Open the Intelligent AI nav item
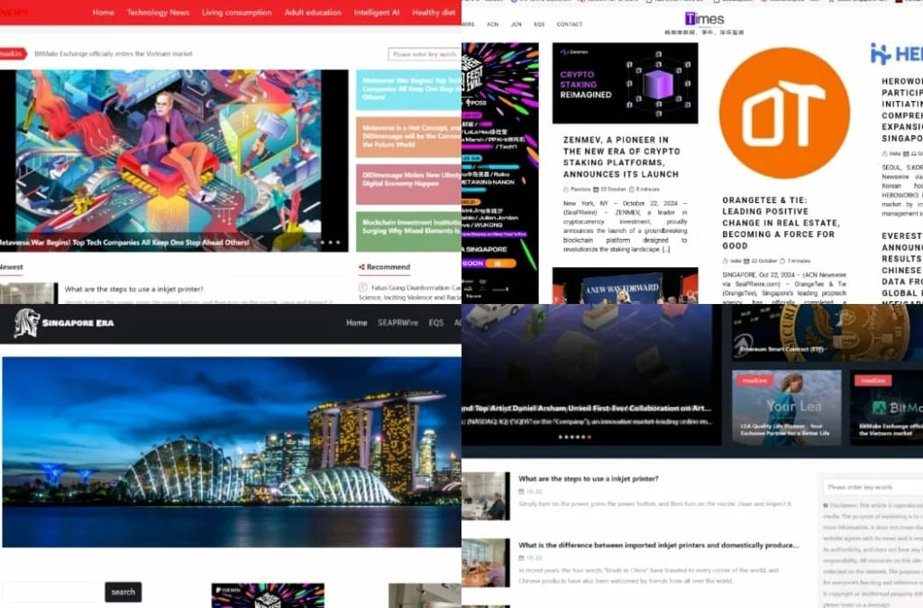This screenshot has width=923, height=608. [376, 13]
